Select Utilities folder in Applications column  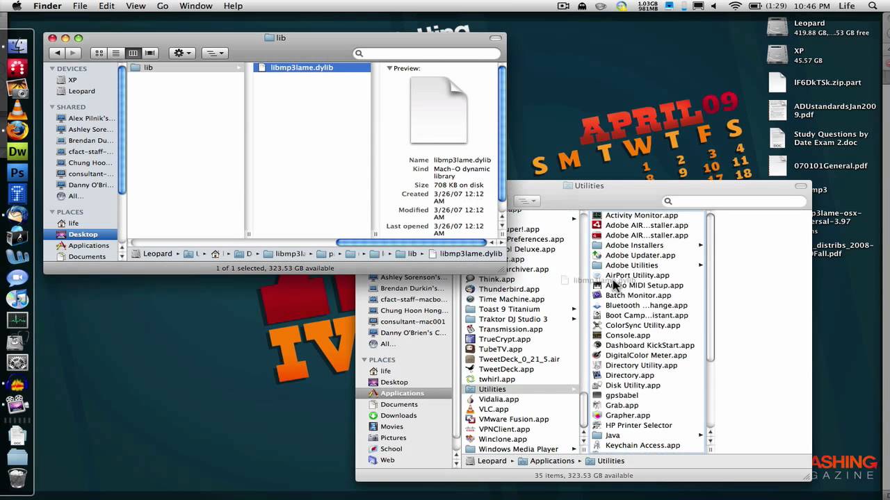pyautogui.click(x=520, y=389)
